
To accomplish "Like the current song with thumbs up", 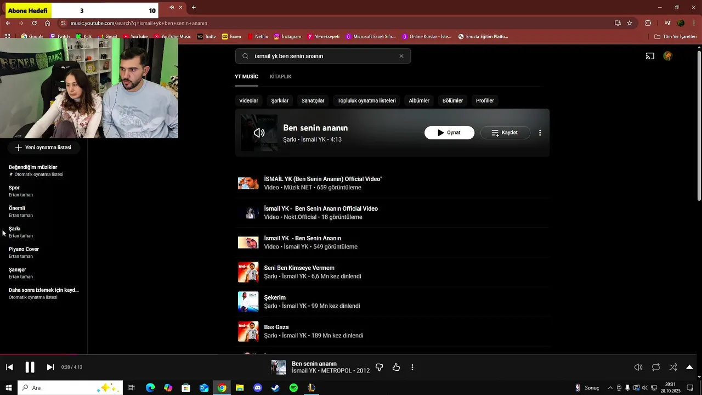I will coord(396,367).
